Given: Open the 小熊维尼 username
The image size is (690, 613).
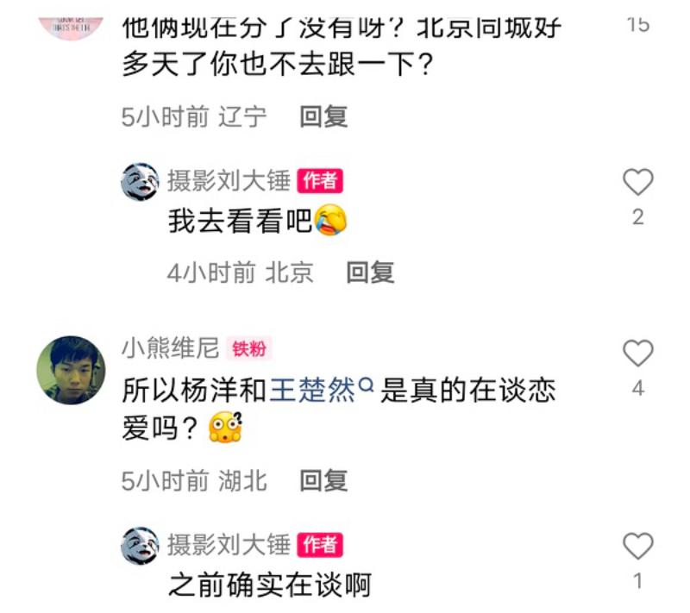Looking at the screenshot, I should pos(170,348).
